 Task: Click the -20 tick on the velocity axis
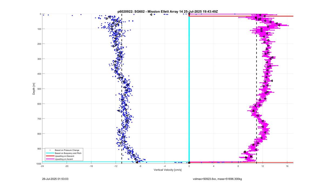pyautogui.click(x=67, y=166)
